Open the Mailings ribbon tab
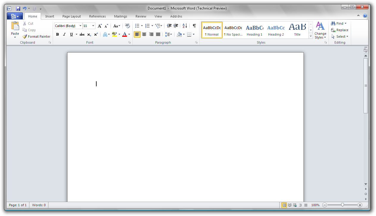This screenshot has height=216, width=376. (120, 16)
